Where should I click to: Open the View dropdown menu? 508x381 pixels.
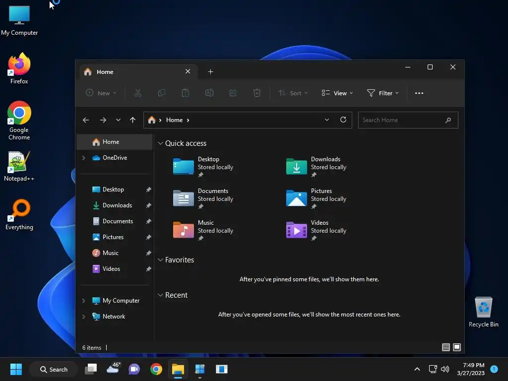pos(337,93)
